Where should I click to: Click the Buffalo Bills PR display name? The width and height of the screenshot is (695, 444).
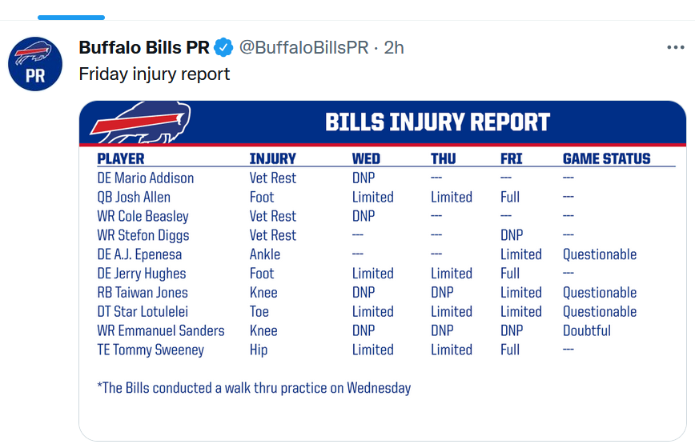click(x=144, y=47)
